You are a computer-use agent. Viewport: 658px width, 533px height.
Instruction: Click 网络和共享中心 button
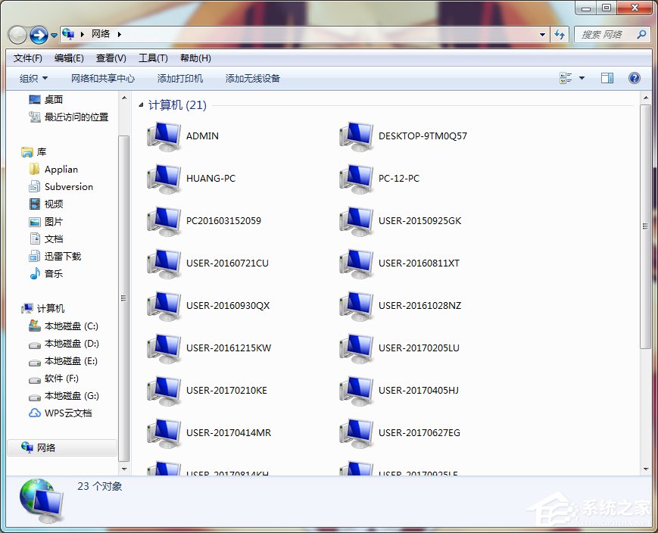[103, 78]
